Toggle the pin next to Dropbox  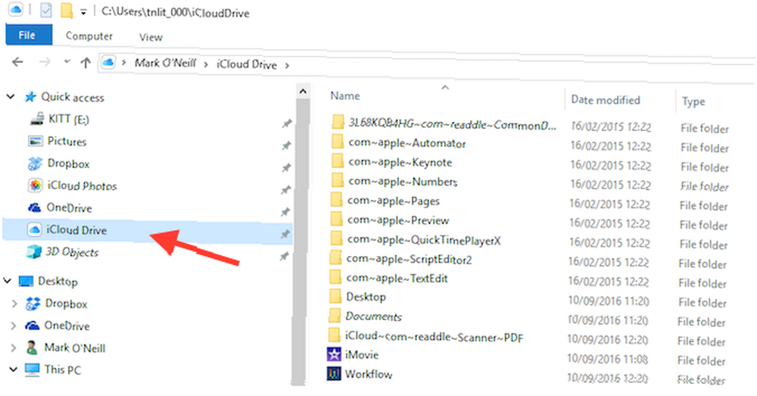click(x=286, y=167)
